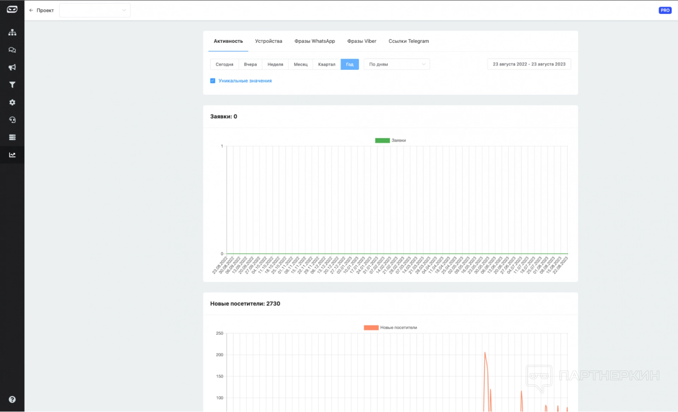Open the chats sidebar icon
The height and width of the screenshot is (412, 678).
[x=12, y=50]
